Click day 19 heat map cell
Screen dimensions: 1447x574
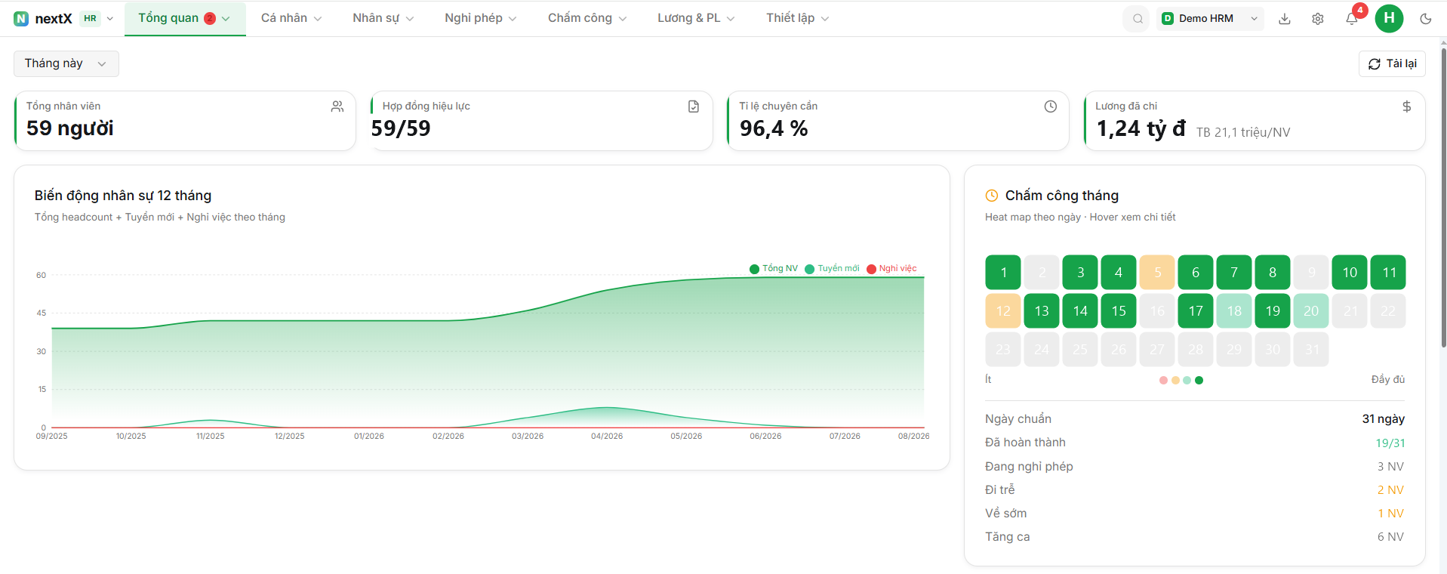pos(1273,311)
